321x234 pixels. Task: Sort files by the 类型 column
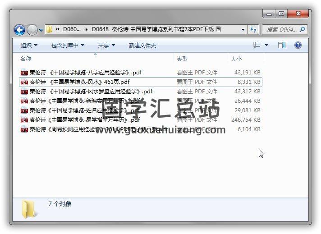pyautogui.click(x=182, y=59)
